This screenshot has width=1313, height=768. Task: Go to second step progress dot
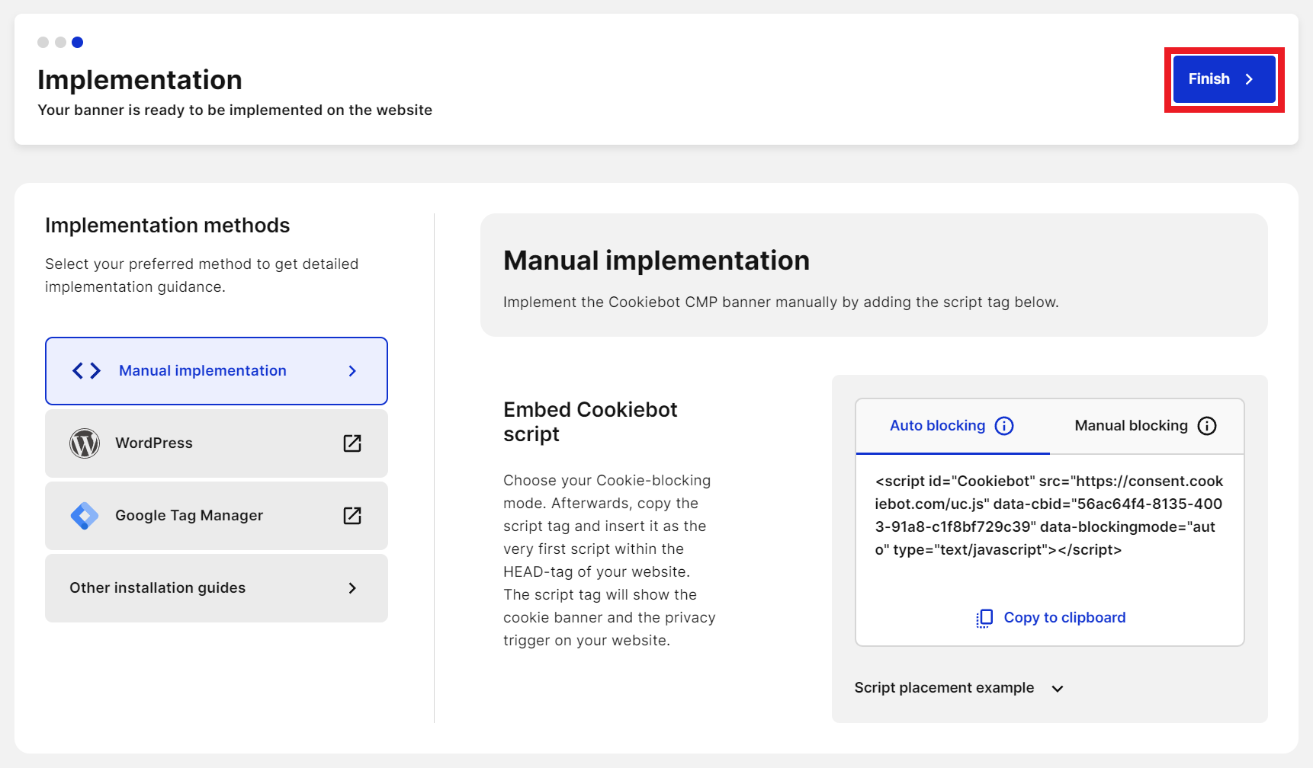coord(60,43)
